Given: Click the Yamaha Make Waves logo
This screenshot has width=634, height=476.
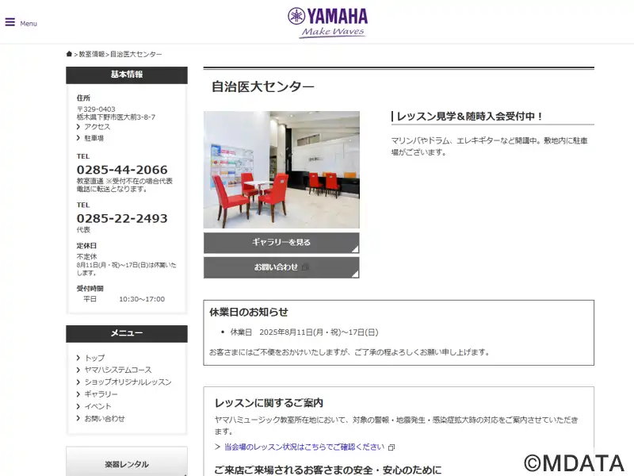Looking at the screenshot, I should pos(327,23).
